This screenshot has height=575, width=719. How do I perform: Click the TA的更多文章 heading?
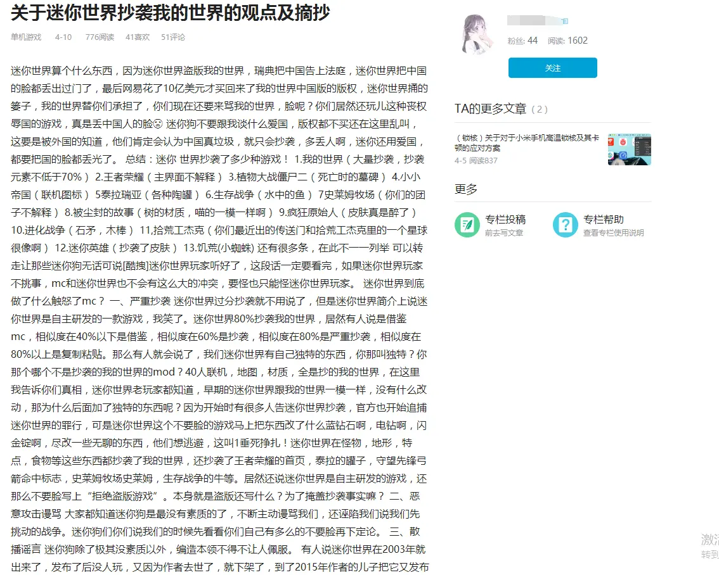pos(490,109)
